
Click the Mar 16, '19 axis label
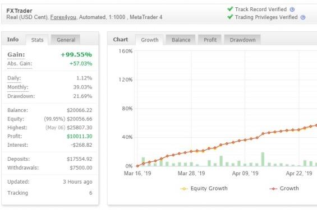point(137,174)
